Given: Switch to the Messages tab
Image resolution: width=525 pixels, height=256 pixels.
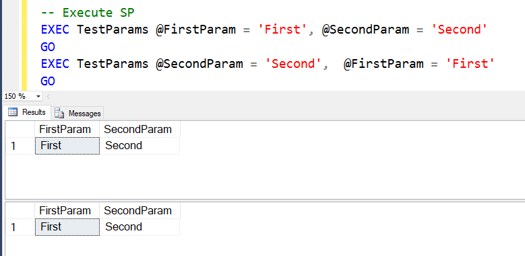Looking at the screenshot, I should pos(79,113).
